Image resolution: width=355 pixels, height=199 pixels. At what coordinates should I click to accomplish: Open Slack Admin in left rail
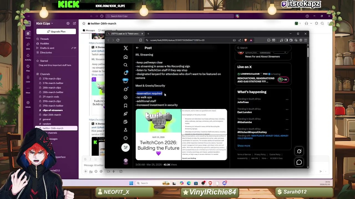(28, 104)
